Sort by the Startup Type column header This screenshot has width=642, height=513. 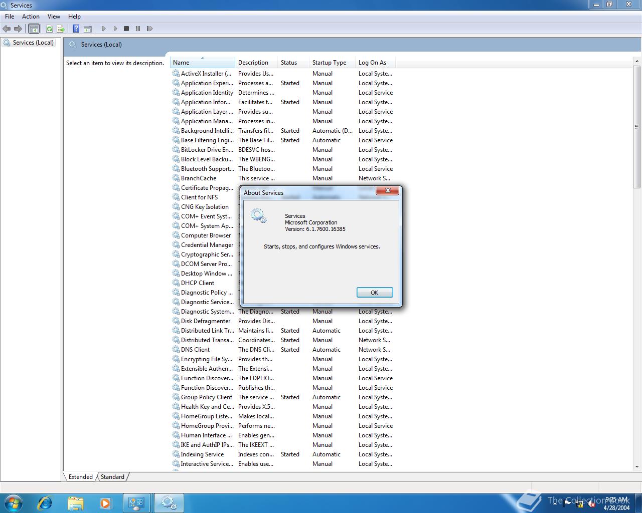tap(332, 63)
